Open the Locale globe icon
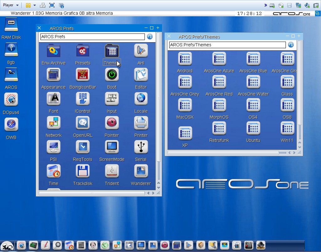Viewport: 321px width, 252px height. pos(141,99)
